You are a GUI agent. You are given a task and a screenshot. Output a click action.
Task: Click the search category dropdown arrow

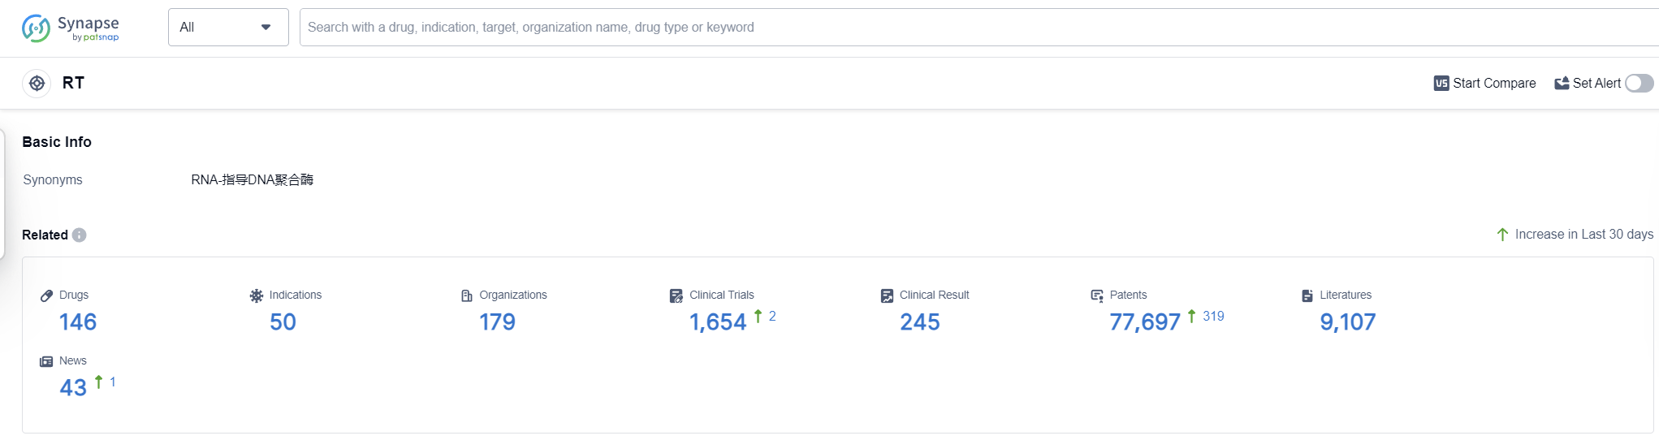click(266, 28)
